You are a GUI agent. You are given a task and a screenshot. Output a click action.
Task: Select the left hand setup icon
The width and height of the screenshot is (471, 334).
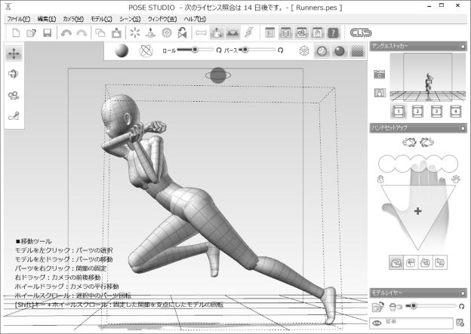[409, 142]
